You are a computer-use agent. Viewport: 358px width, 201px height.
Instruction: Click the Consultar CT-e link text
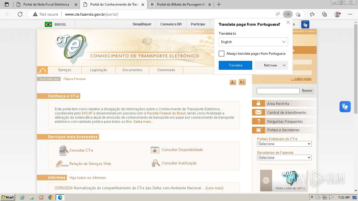(x=81, y=150)
